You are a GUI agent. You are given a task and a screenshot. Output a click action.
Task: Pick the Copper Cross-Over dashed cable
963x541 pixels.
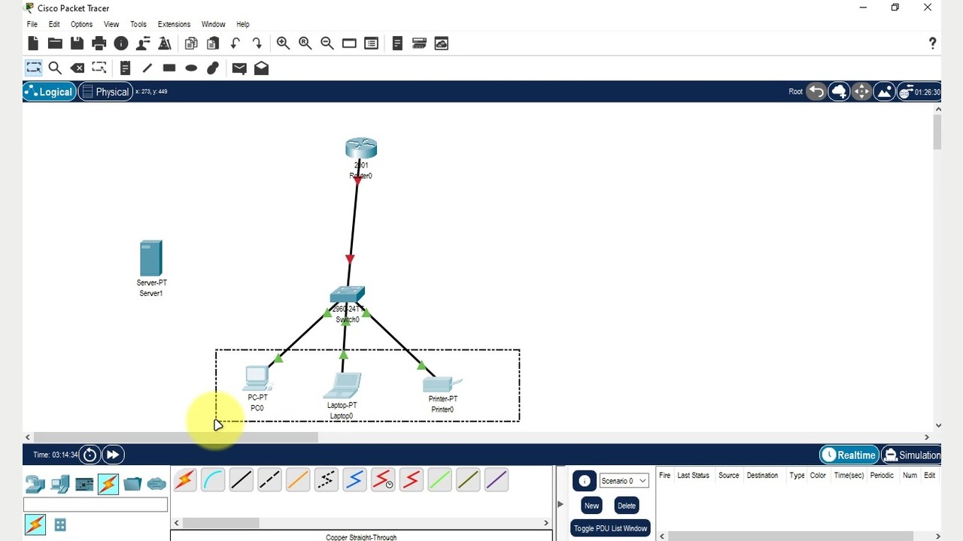(269, 479)
